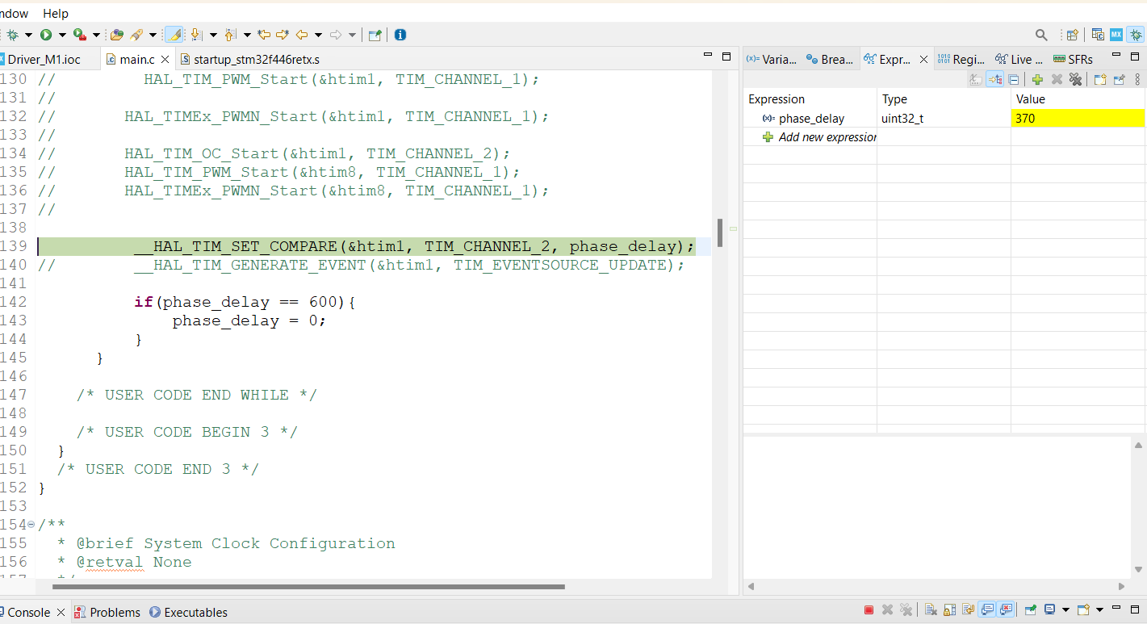Toggle show console when standard output changes
Image resolution: width=1147 pixels, height=624 pixels.
coord(988,610)
